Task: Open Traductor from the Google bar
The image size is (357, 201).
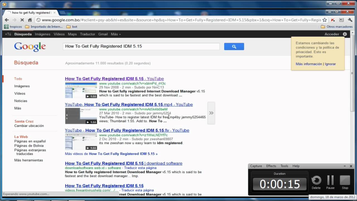Action: pos(88,34)
